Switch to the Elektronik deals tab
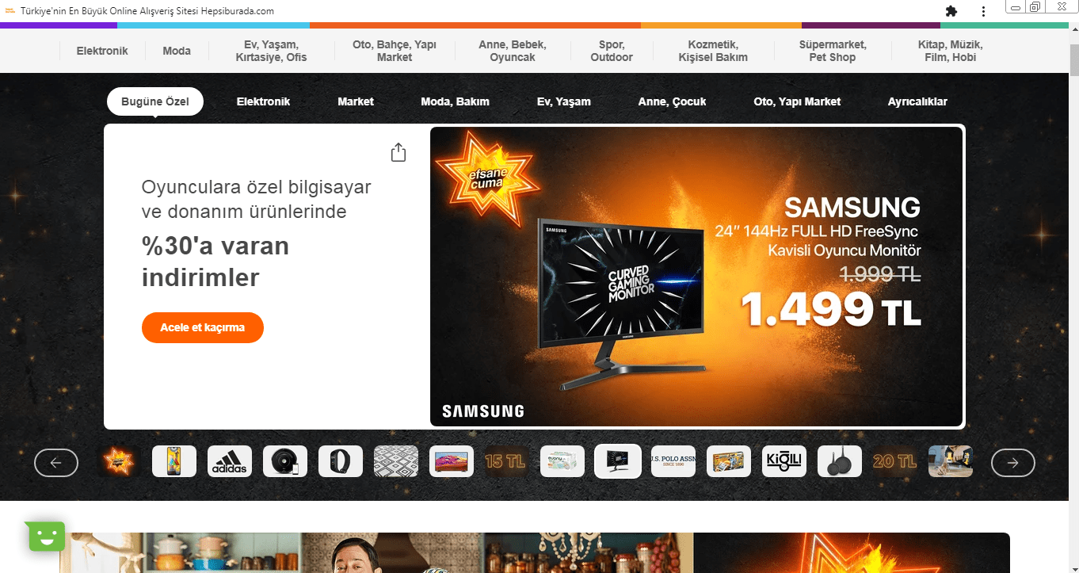The width and height of the screenshot is (1079, 573). coord(263,101)
